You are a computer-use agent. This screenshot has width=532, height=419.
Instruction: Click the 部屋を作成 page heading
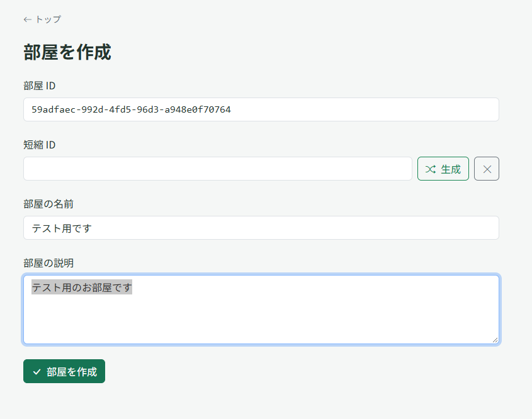[x=67, y=52]
